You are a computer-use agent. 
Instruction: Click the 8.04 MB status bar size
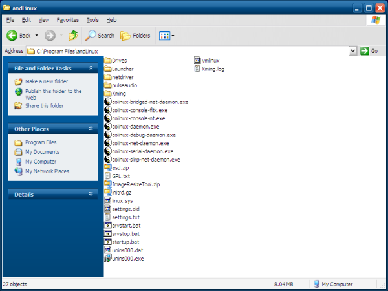(284, 285)
